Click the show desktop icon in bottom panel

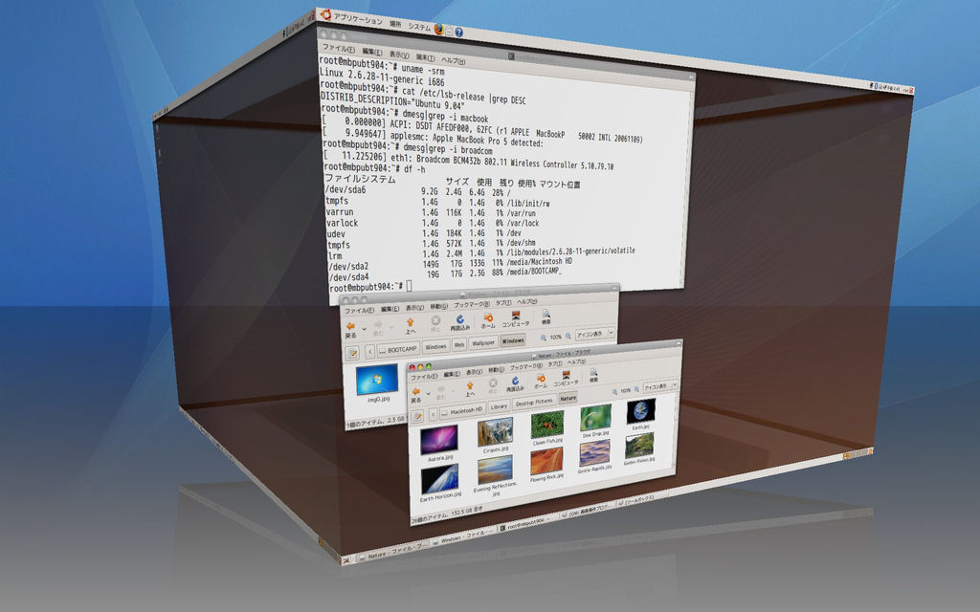[x=345, y=561]
